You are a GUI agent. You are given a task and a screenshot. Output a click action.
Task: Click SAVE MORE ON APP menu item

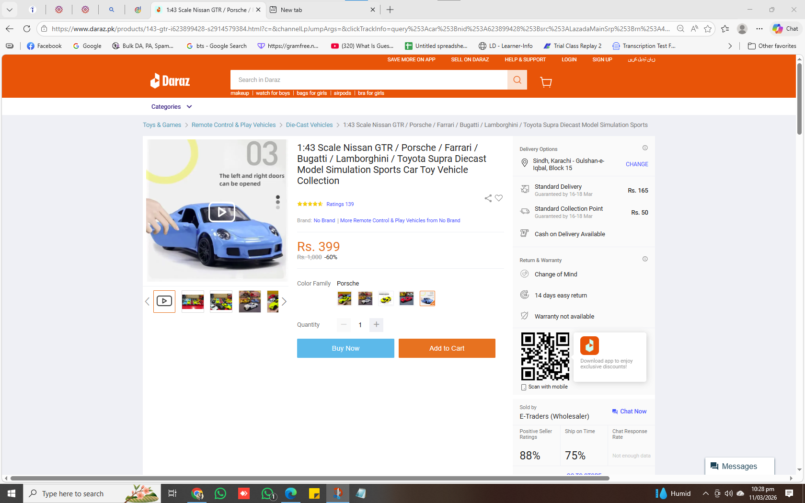(411, 60)
